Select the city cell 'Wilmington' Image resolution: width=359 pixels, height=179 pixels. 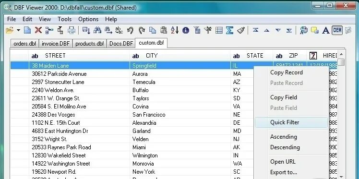coord(180,155)
